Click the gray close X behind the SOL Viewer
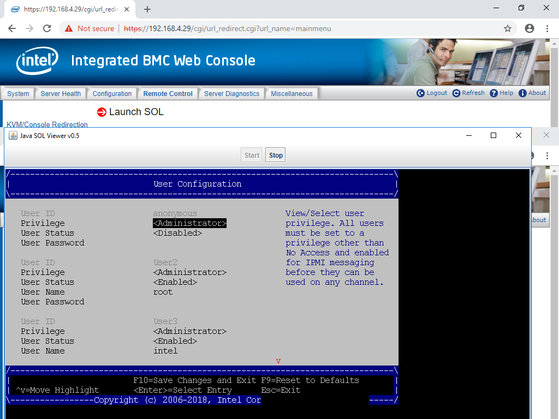Viewport: 559px width, 419px height. [x=546, y=135]
